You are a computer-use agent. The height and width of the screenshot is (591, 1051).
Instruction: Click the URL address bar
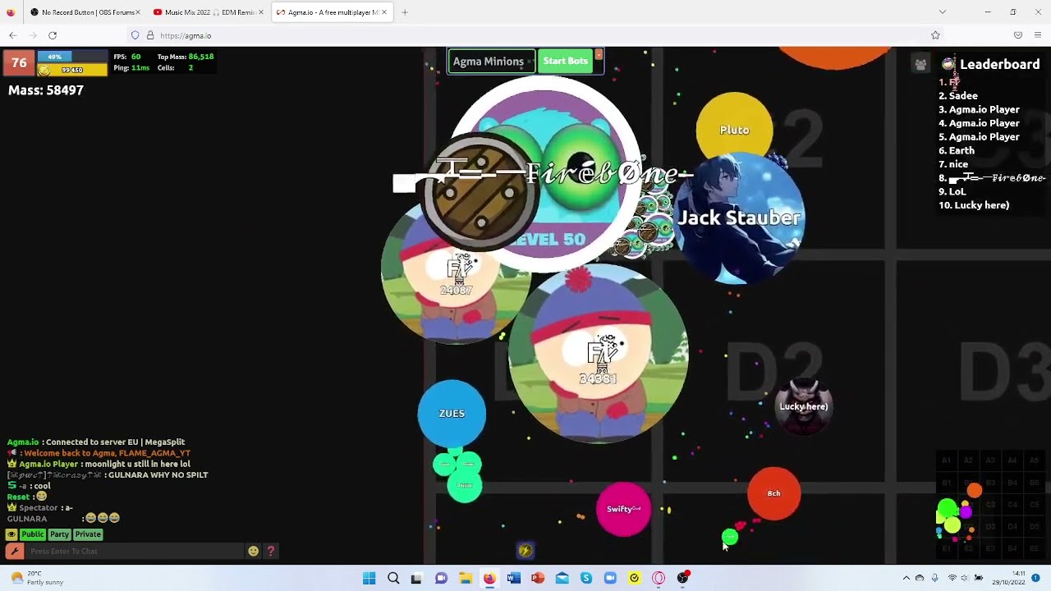pyautogui.click(x=525, y=35)
